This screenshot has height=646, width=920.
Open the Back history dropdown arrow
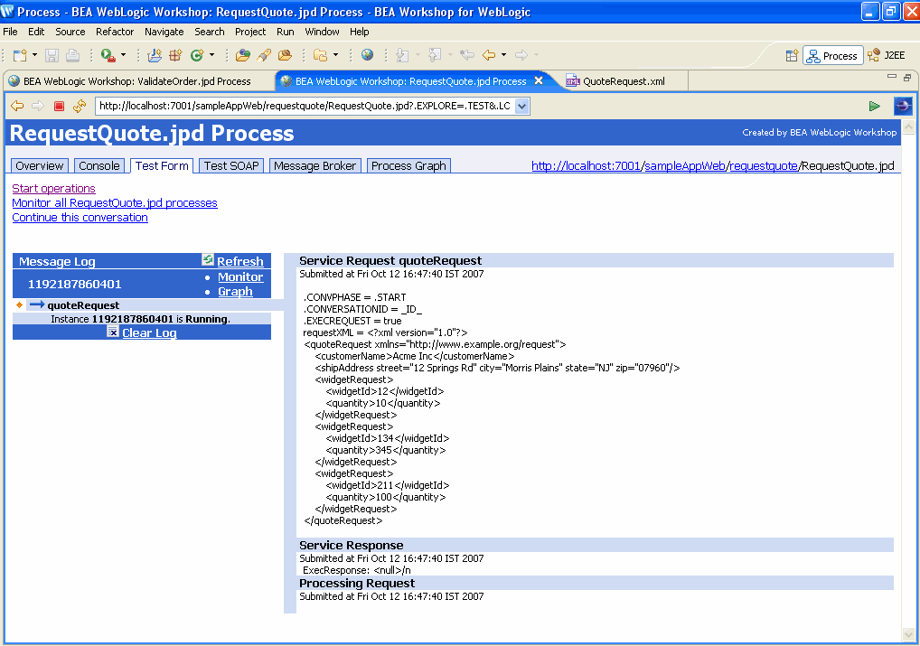click(504, 55)
